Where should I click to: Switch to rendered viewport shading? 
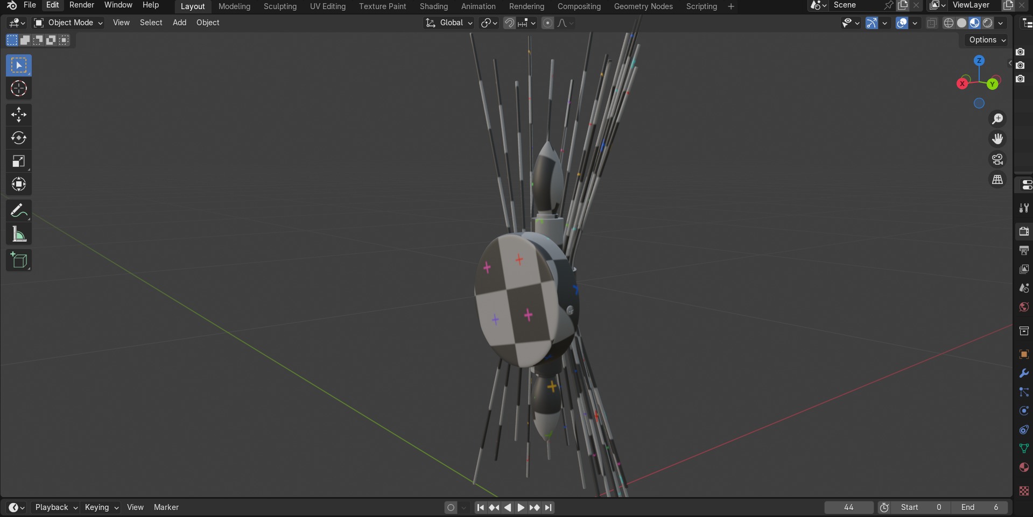pos(987,23)
